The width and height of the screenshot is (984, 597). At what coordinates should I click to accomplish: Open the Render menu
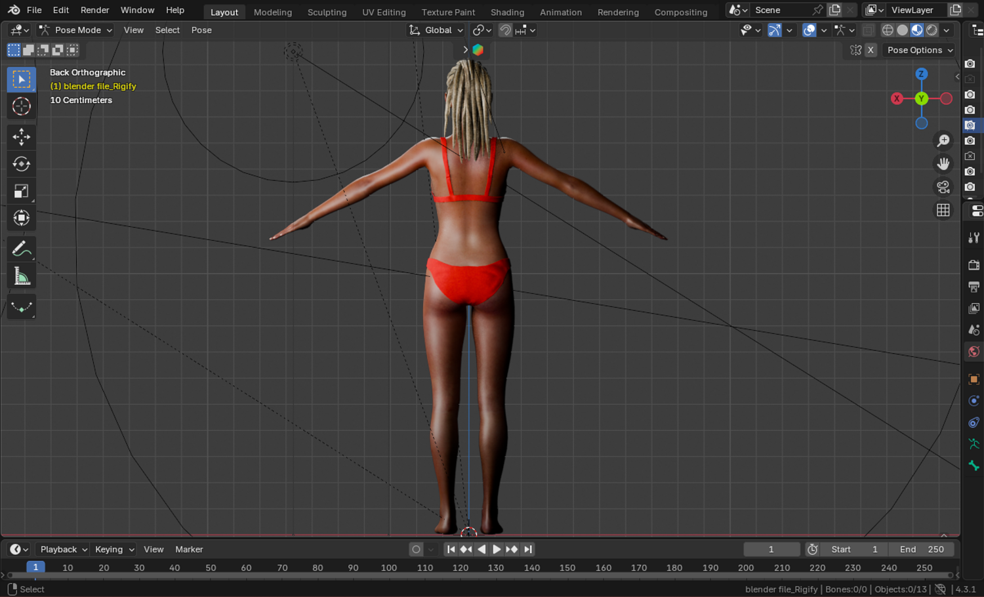point(95,10)
